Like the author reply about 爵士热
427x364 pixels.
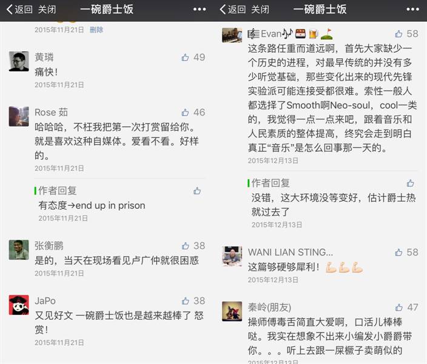[411, 184]
